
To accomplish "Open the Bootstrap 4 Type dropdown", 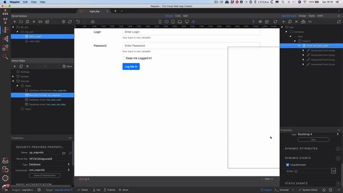I will coord(318,134).
